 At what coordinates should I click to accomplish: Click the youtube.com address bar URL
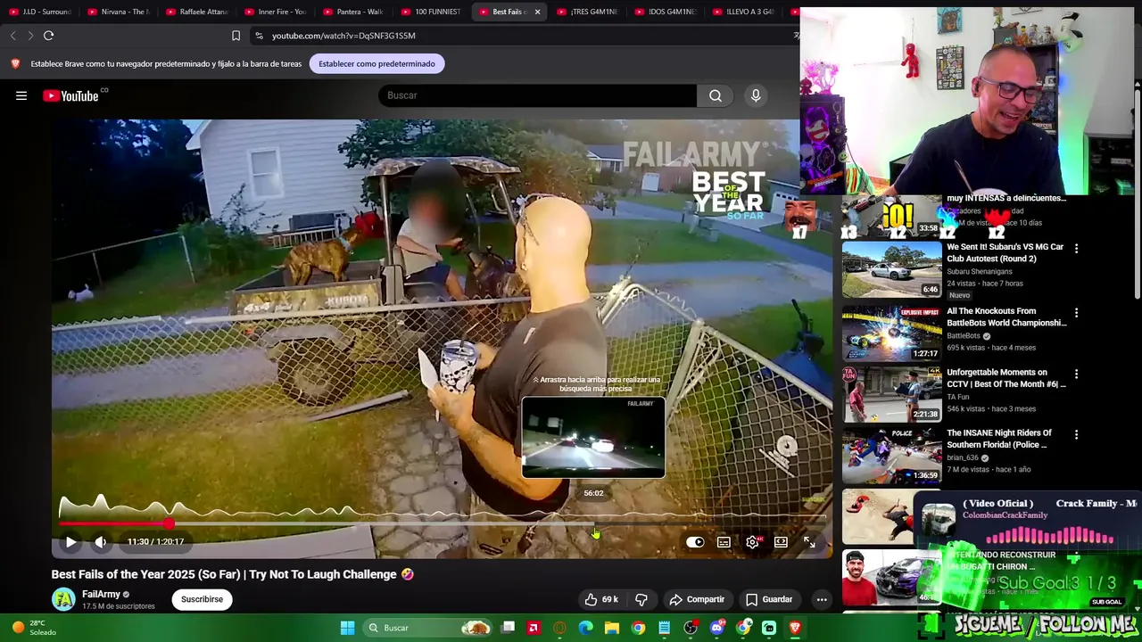343,36
